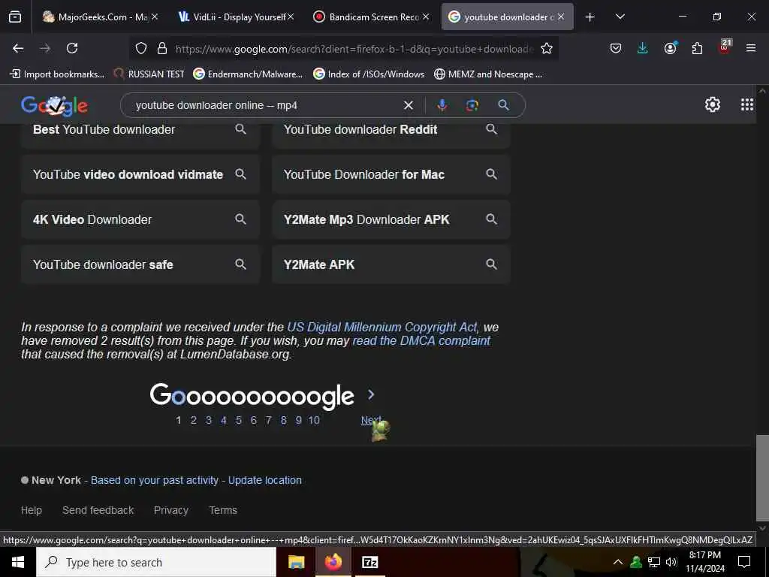Start voice search with the microphone
Viewport: 769px width, 577px height.
442,105
